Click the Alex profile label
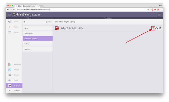This screenshot has height=102, width=169. (x=160, y=6)
